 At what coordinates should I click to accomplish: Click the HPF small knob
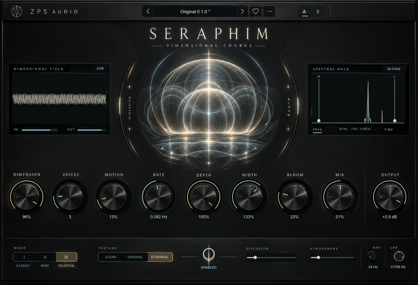pos(372,257)
